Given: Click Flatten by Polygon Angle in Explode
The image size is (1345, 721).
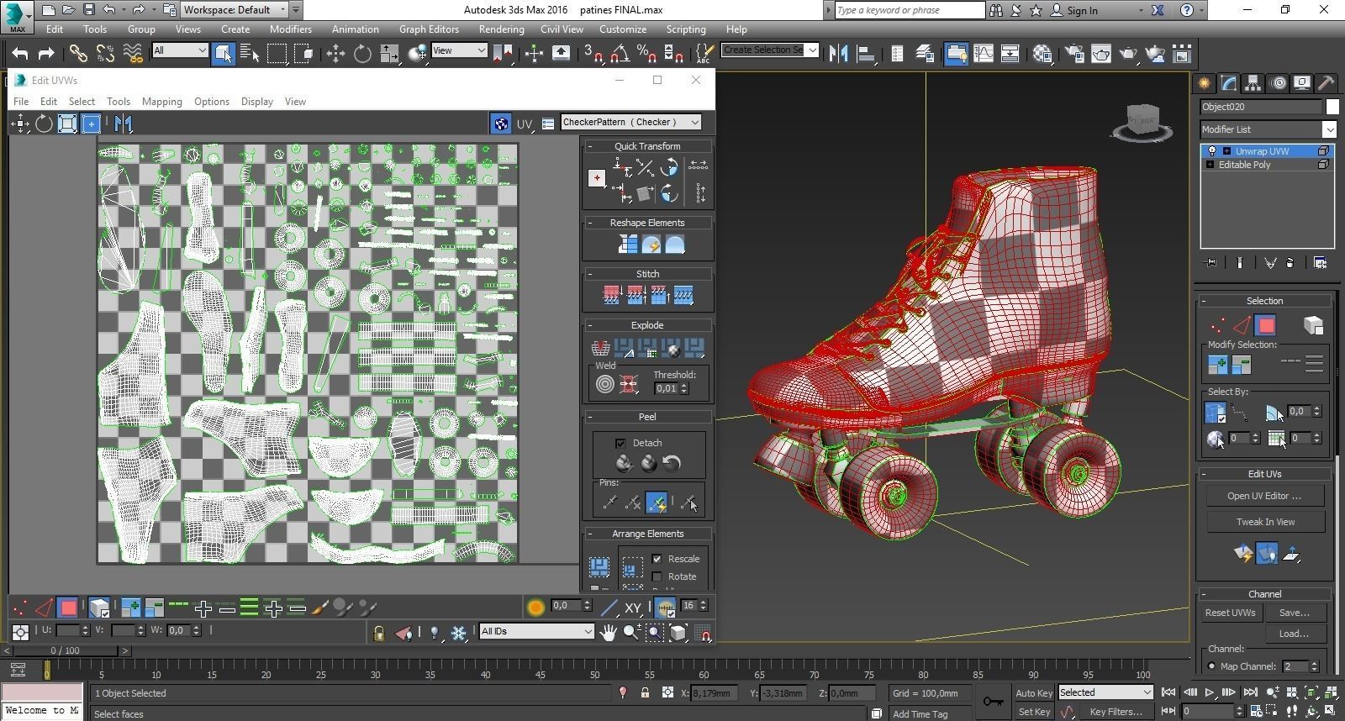Looking at the screenshot, I should click(x=623, y=348).
